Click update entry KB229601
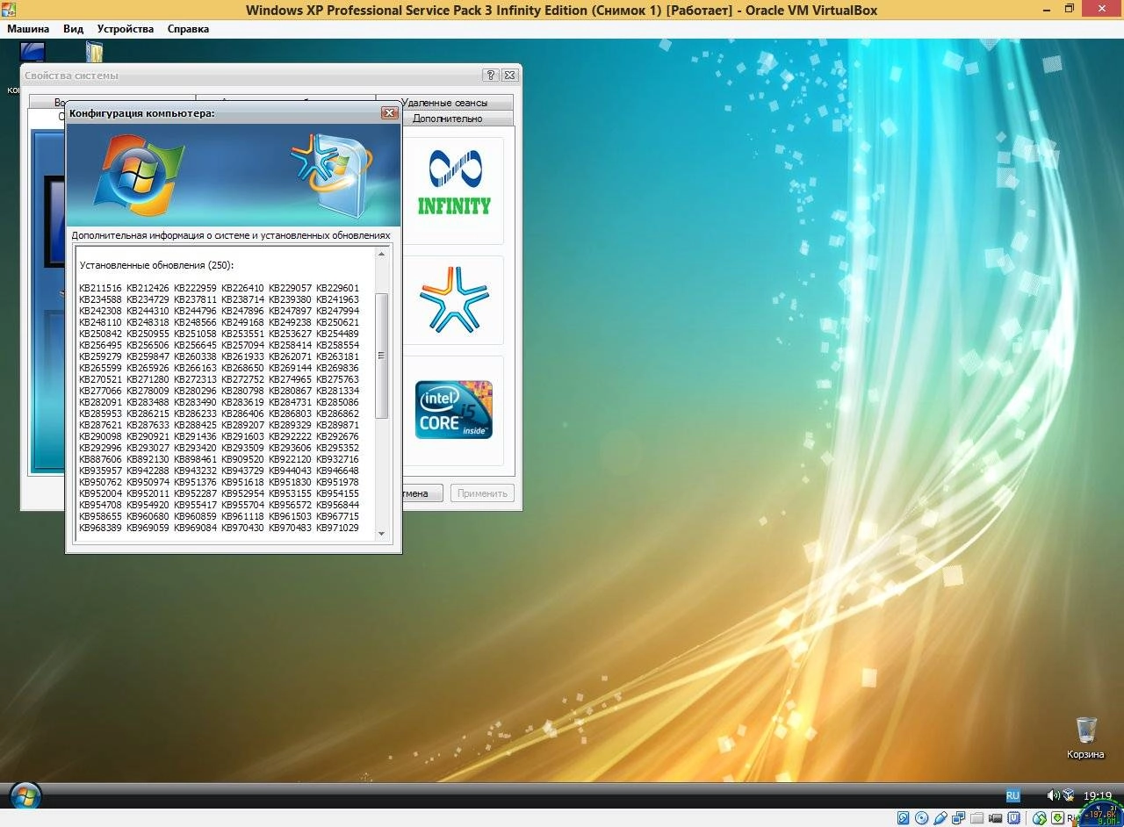Screen dimensions: 1124x827 (337, 288)
